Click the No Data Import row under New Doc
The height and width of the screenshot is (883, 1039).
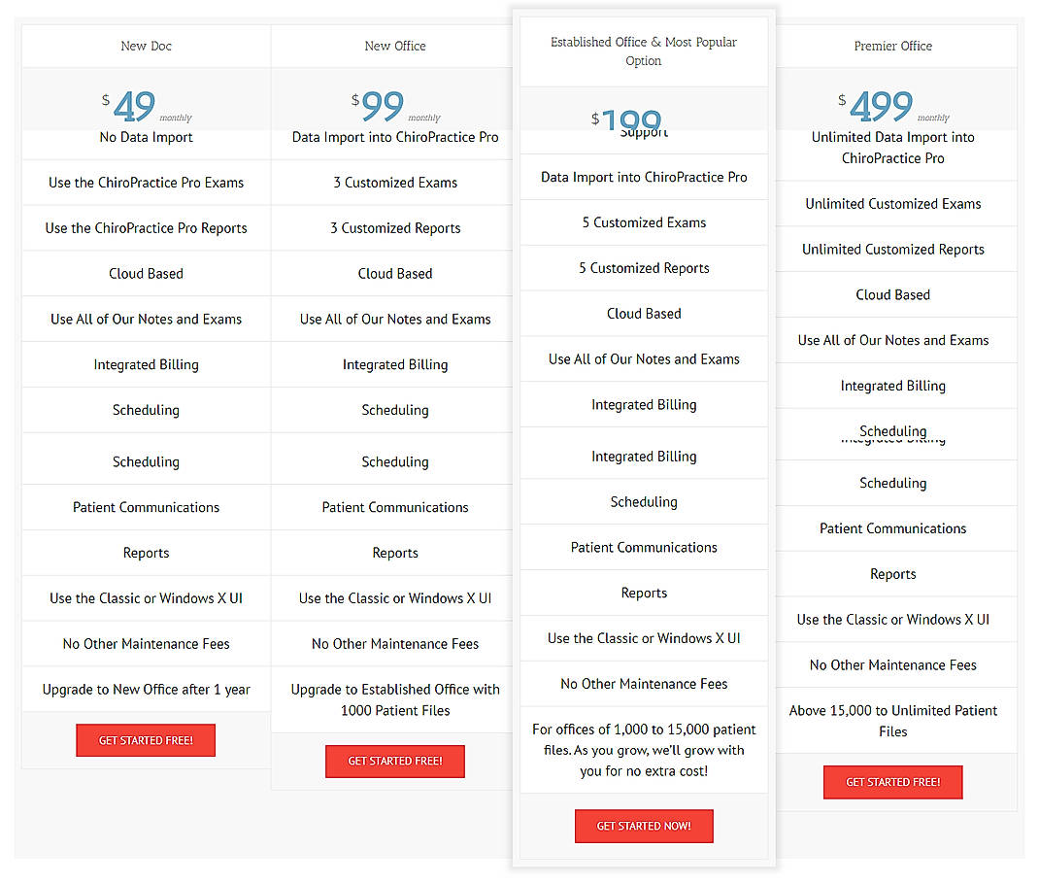click(x=146, y=137)
